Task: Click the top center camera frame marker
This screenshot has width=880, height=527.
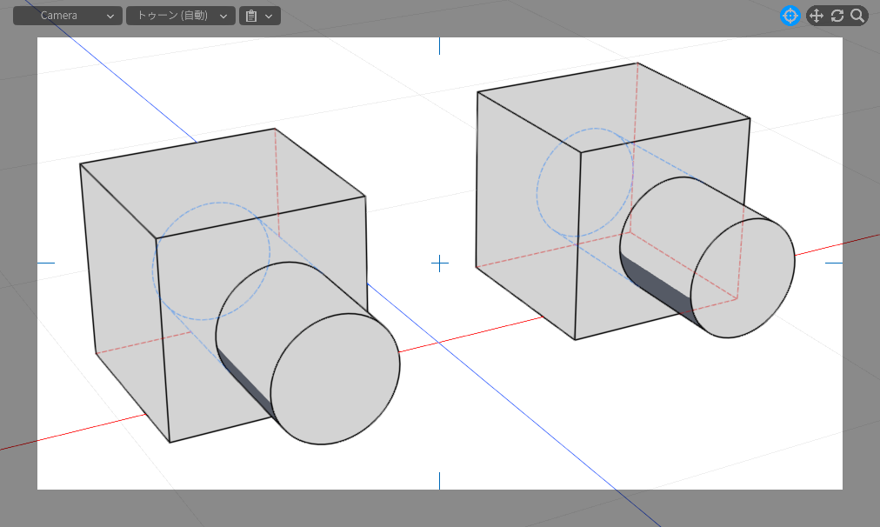Action: click(x=440, y=46)
